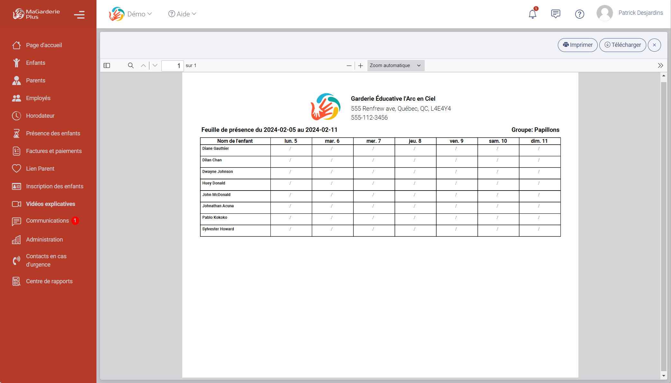Go to previous PDF page arrow

point(143,65)
